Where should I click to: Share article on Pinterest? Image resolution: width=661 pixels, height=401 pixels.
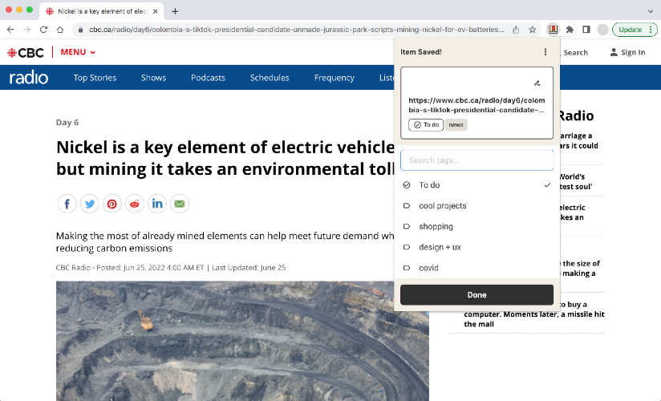[x=112, y=204]
